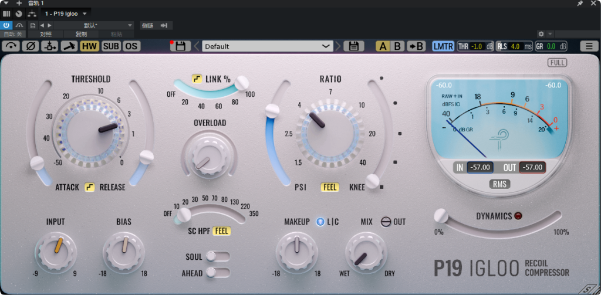Click the round knob icon in host header
Image resolution: width=601 pixels, height=295 pixels.
[x=19, y=14]
